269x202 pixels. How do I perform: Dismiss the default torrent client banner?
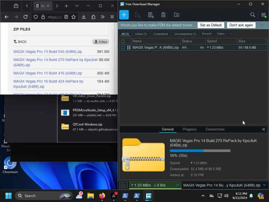point(262,25)
